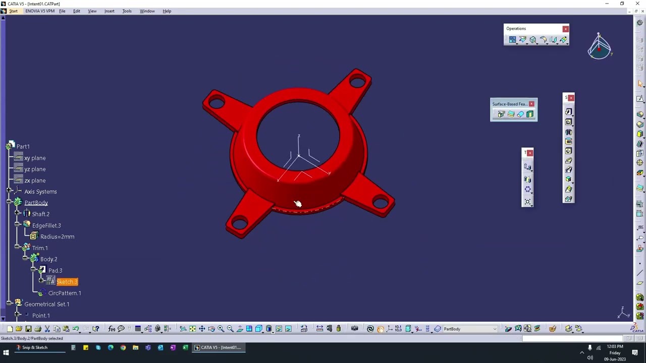The height and width of the screenshot is (363, 646).
Task: Collapse the Geometrical Set.1 node
Action: click(x=10, y=304)
